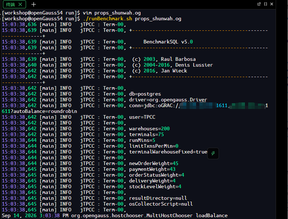This screenshot has width=288, height=219.
Task: Click the user=TPCC output line
Action: click(x=142, y=117)
